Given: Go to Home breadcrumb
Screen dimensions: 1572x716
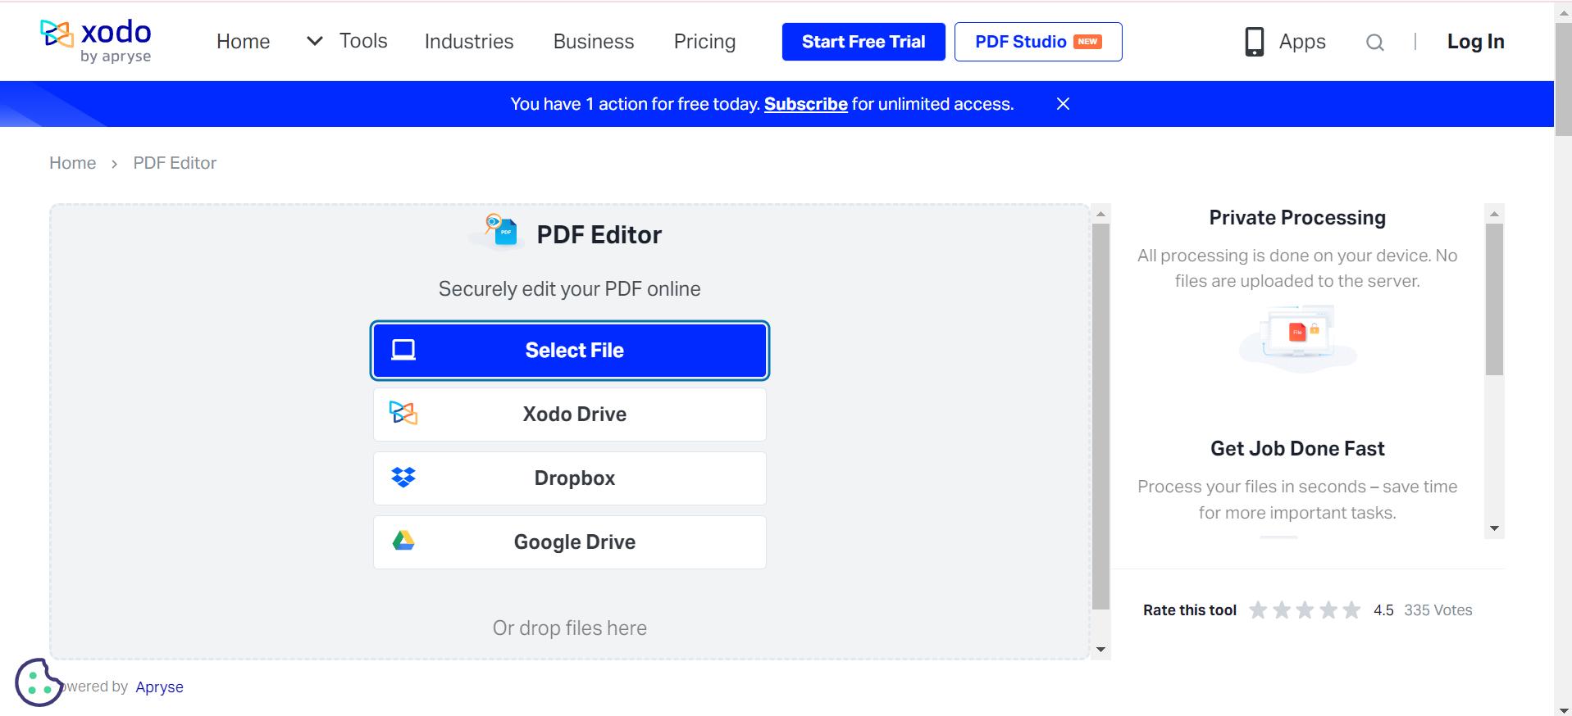Looking at the screenshot, I should (x=72, y=163).
